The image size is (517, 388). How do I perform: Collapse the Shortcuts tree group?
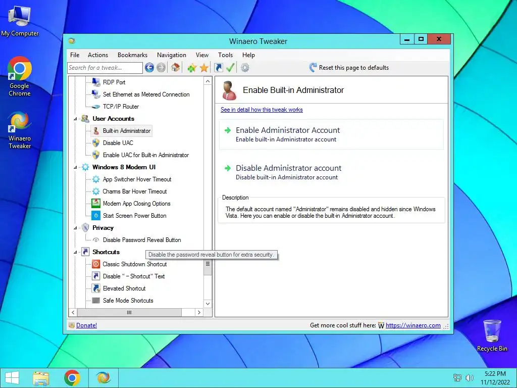click(x=75, y=252)
